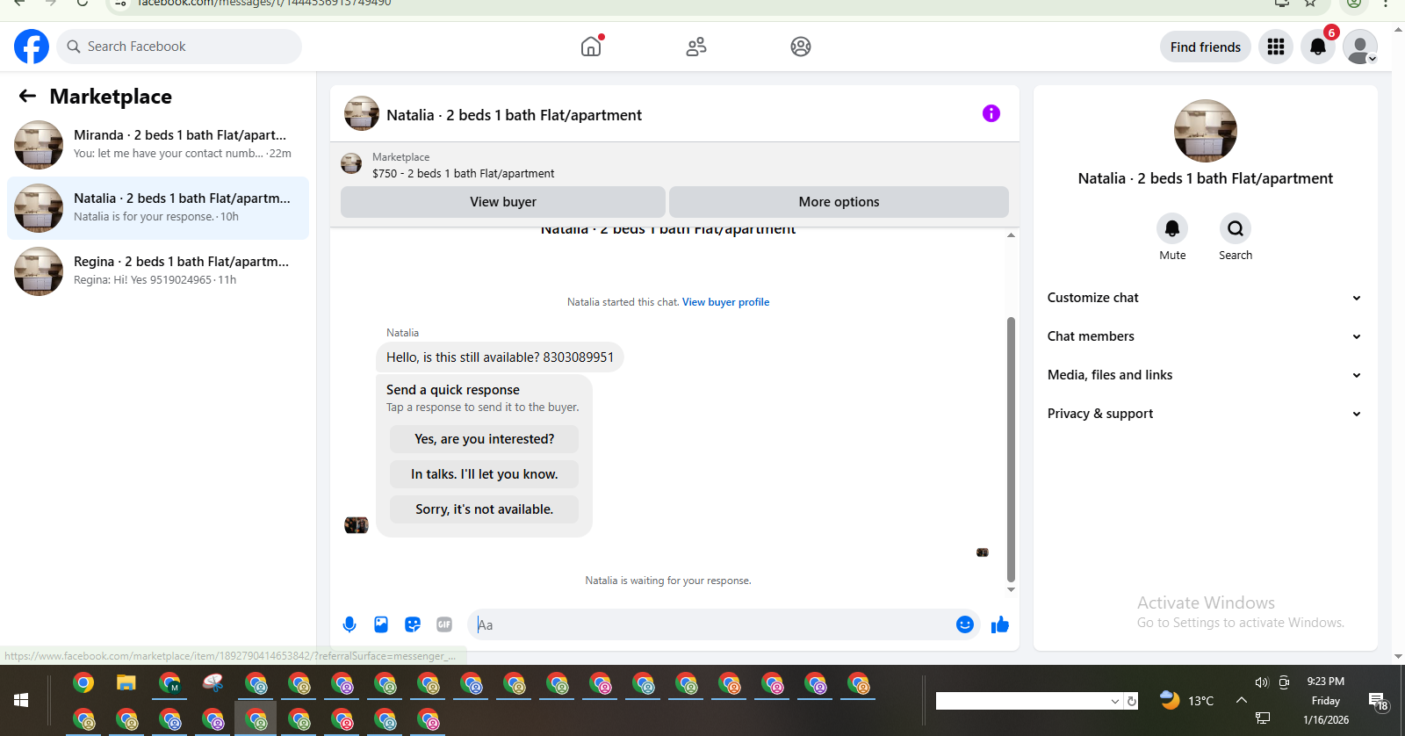Image resolution: width=1405 pixels, height=736 pixels.
Task: Open the taskbar address dropdown arrow
Action: (x=1115, y=701)
